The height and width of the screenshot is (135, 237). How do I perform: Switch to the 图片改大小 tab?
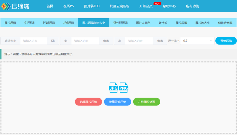click(x=203, y=23)
